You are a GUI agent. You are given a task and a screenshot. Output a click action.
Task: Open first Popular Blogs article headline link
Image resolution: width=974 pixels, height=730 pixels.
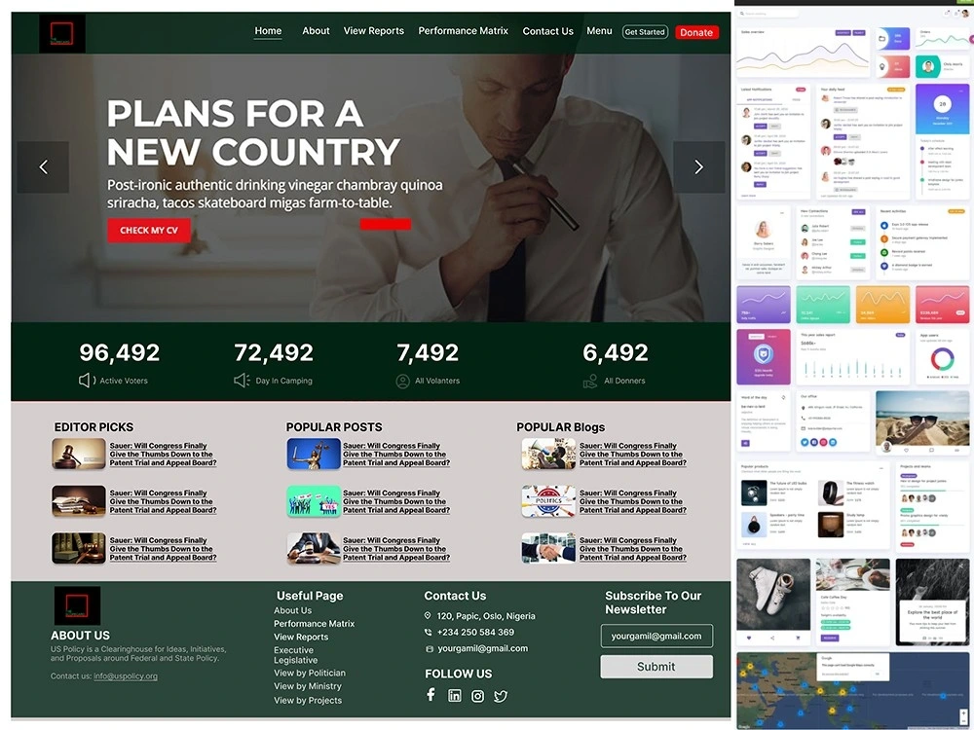coord(633,455)
